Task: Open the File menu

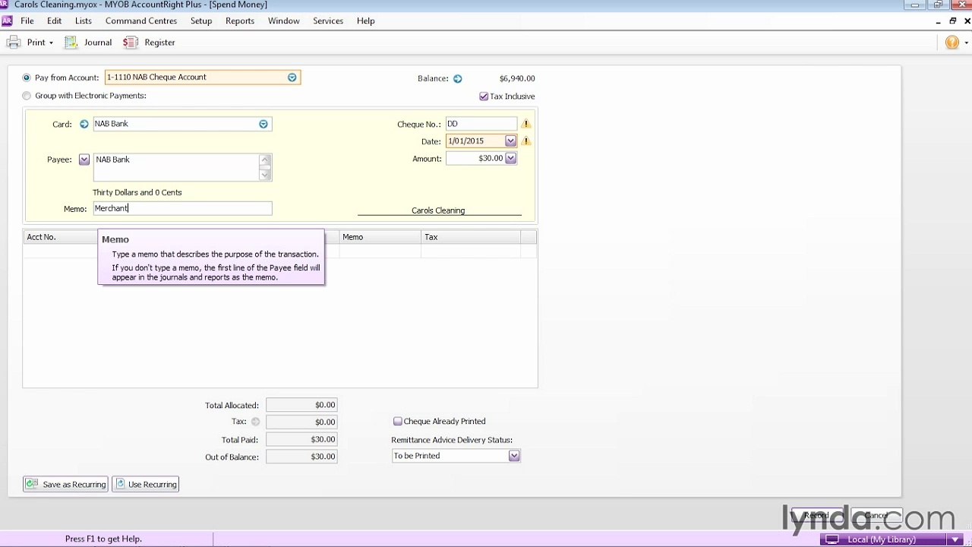Action: 27,21
